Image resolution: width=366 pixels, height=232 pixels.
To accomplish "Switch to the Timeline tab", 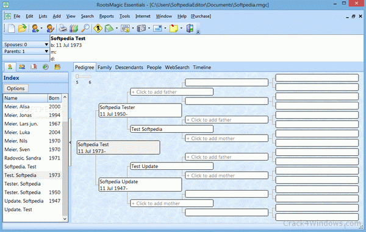I will coord(202,68).
